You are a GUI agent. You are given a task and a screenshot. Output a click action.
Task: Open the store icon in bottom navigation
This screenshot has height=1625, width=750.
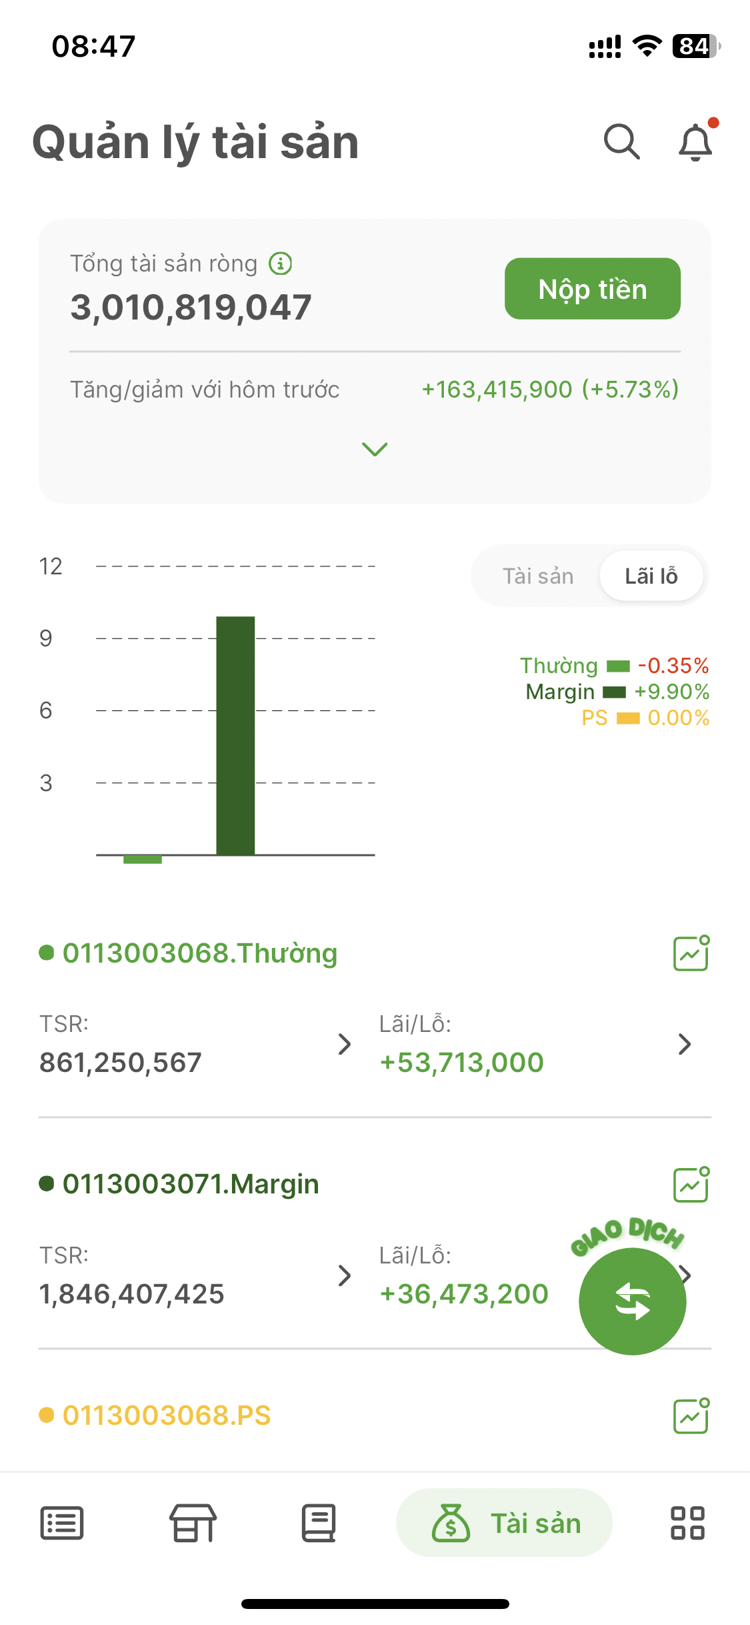pos(193,1524)
